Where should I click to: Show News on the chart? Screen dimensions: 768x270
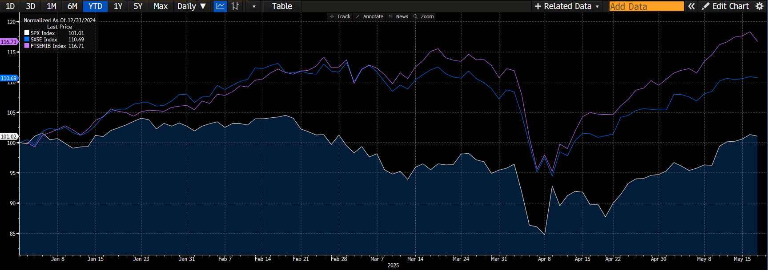398,16
